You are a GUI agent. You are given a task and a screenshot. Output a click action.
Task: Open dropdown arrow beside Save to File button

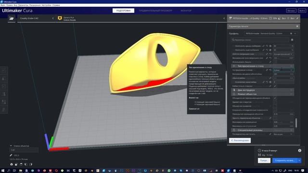coord(299,161)
